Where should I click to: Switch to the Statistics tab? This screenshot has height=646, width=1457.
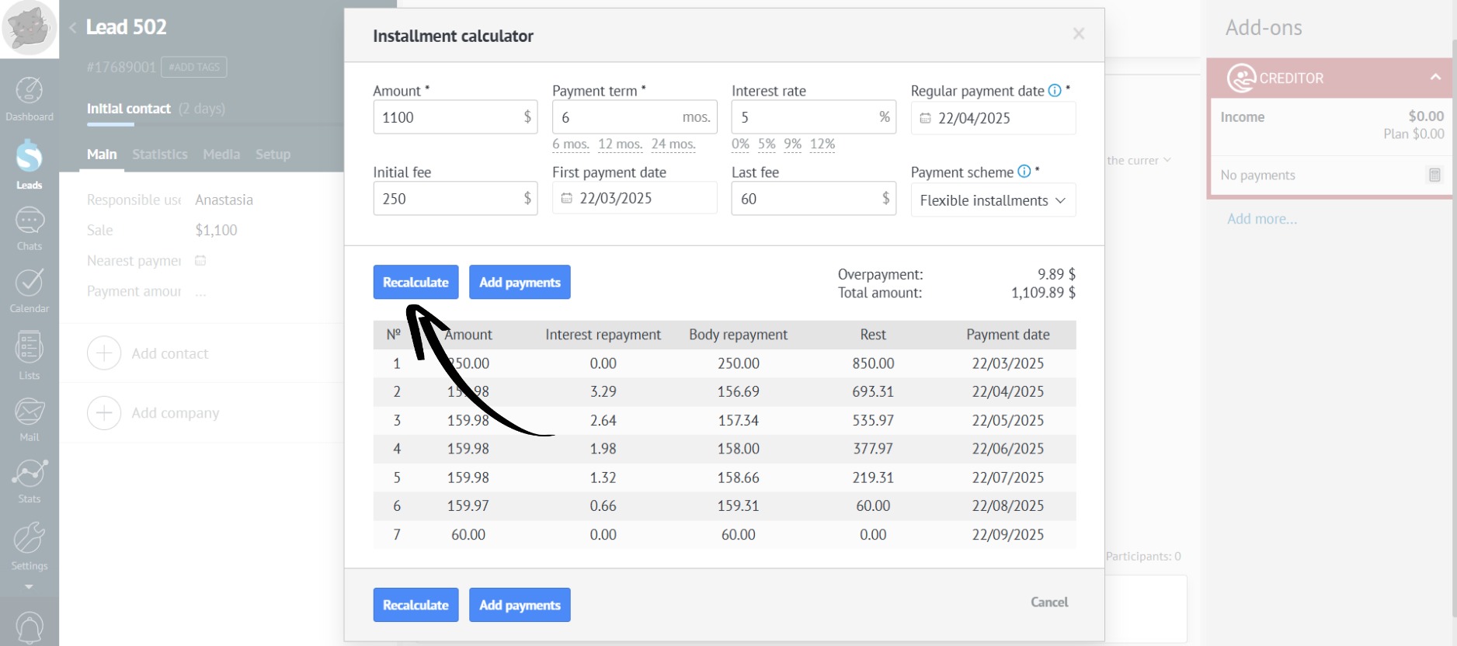point(159,155)
